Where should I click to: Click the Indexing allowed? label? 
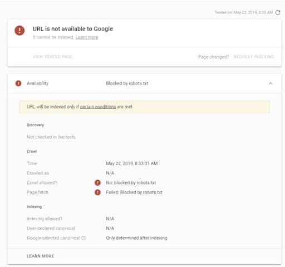(45, 219)
